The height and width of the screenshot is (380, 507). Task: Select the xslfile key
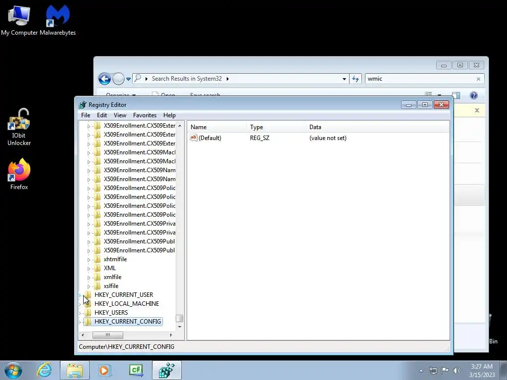[x=111, y=285]
